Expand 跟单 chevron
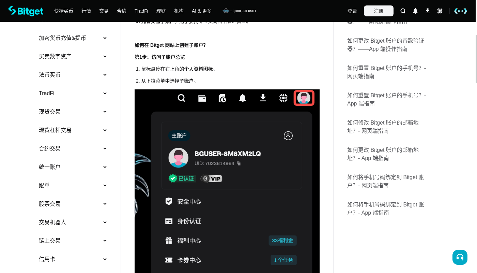477x273 pixels. pos(105,185)
